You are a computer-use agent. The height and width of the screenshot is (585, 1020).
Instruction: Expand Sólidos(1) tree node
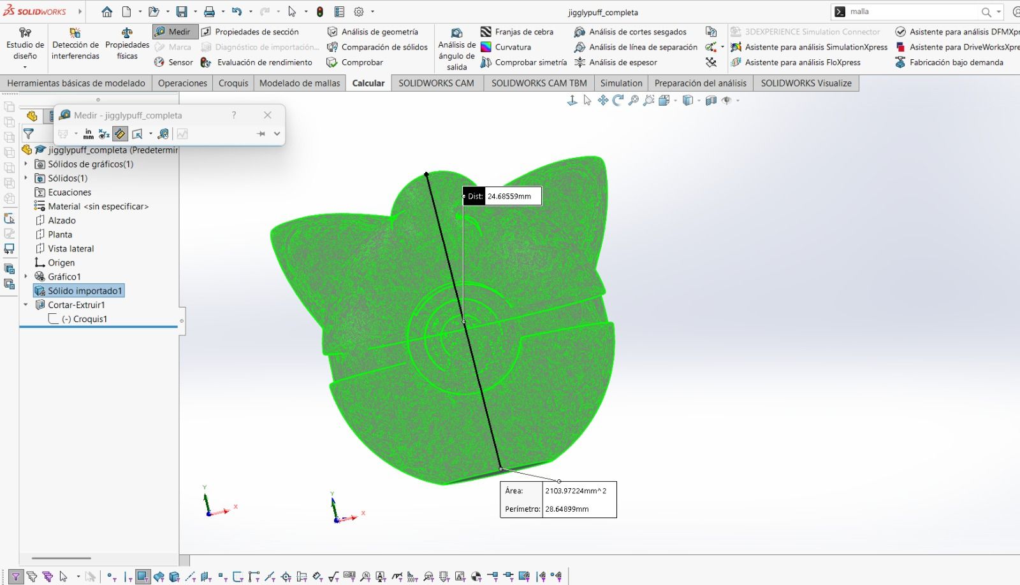pos(26,178)
